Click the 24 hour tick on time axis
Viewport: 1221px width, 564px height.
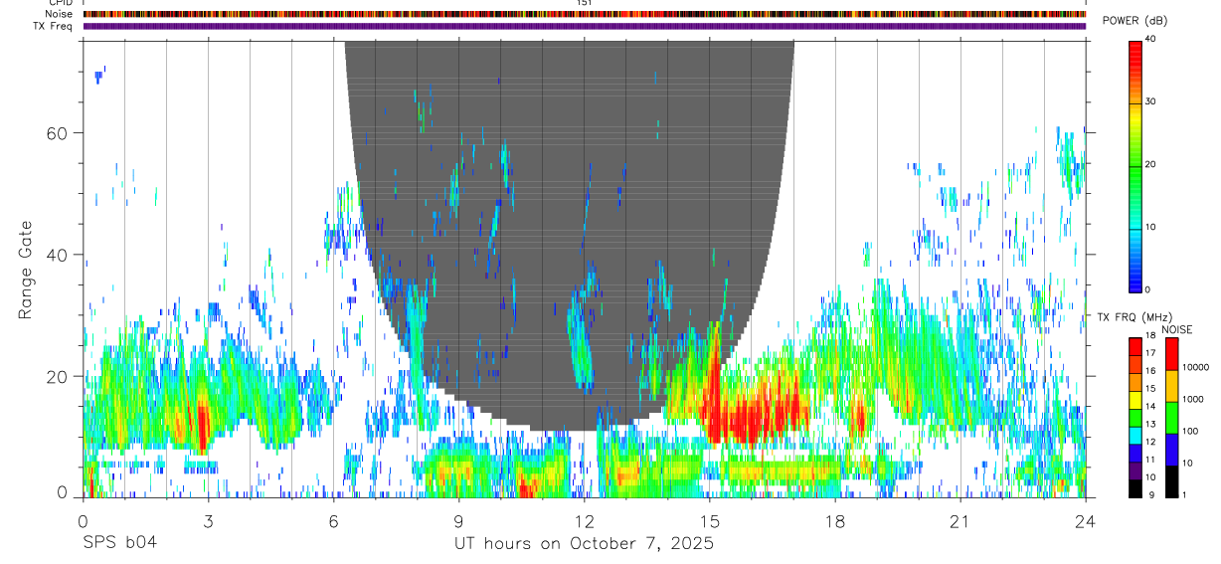(x=1085, y=521)
